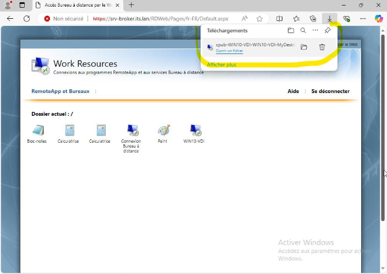Click Ouvrir un fichier link
This screenshot has height=274, width=387.
(230, 51)
